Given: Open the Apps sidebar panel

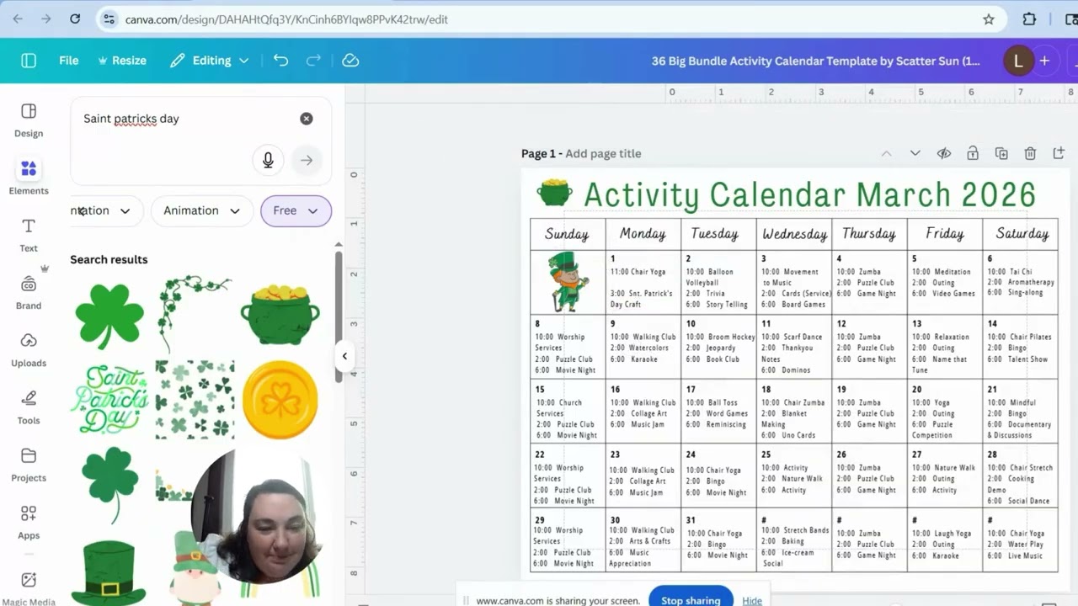Looking at the screenshot, I should click(x=29, y=521).
